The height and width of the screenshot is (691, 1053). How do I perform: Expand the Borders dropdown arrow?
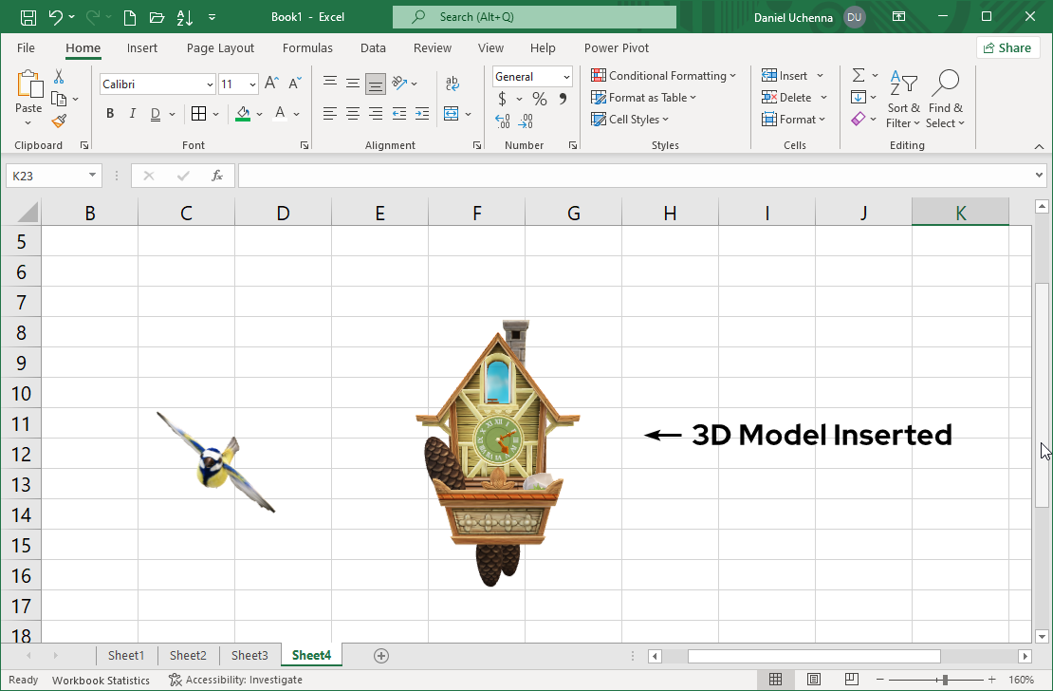click(215, 113)
